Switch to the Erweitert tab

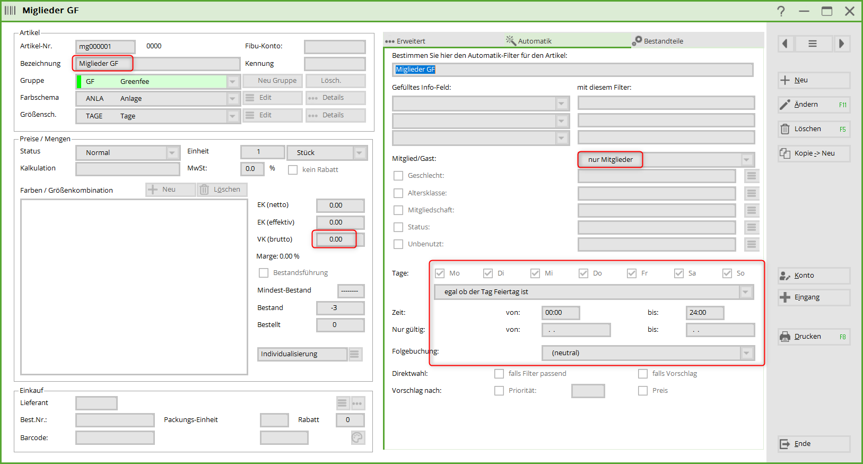tap(406, 41)
